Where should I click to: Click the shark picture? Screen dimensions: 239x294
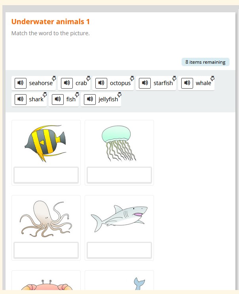click(x=119, y=218)
